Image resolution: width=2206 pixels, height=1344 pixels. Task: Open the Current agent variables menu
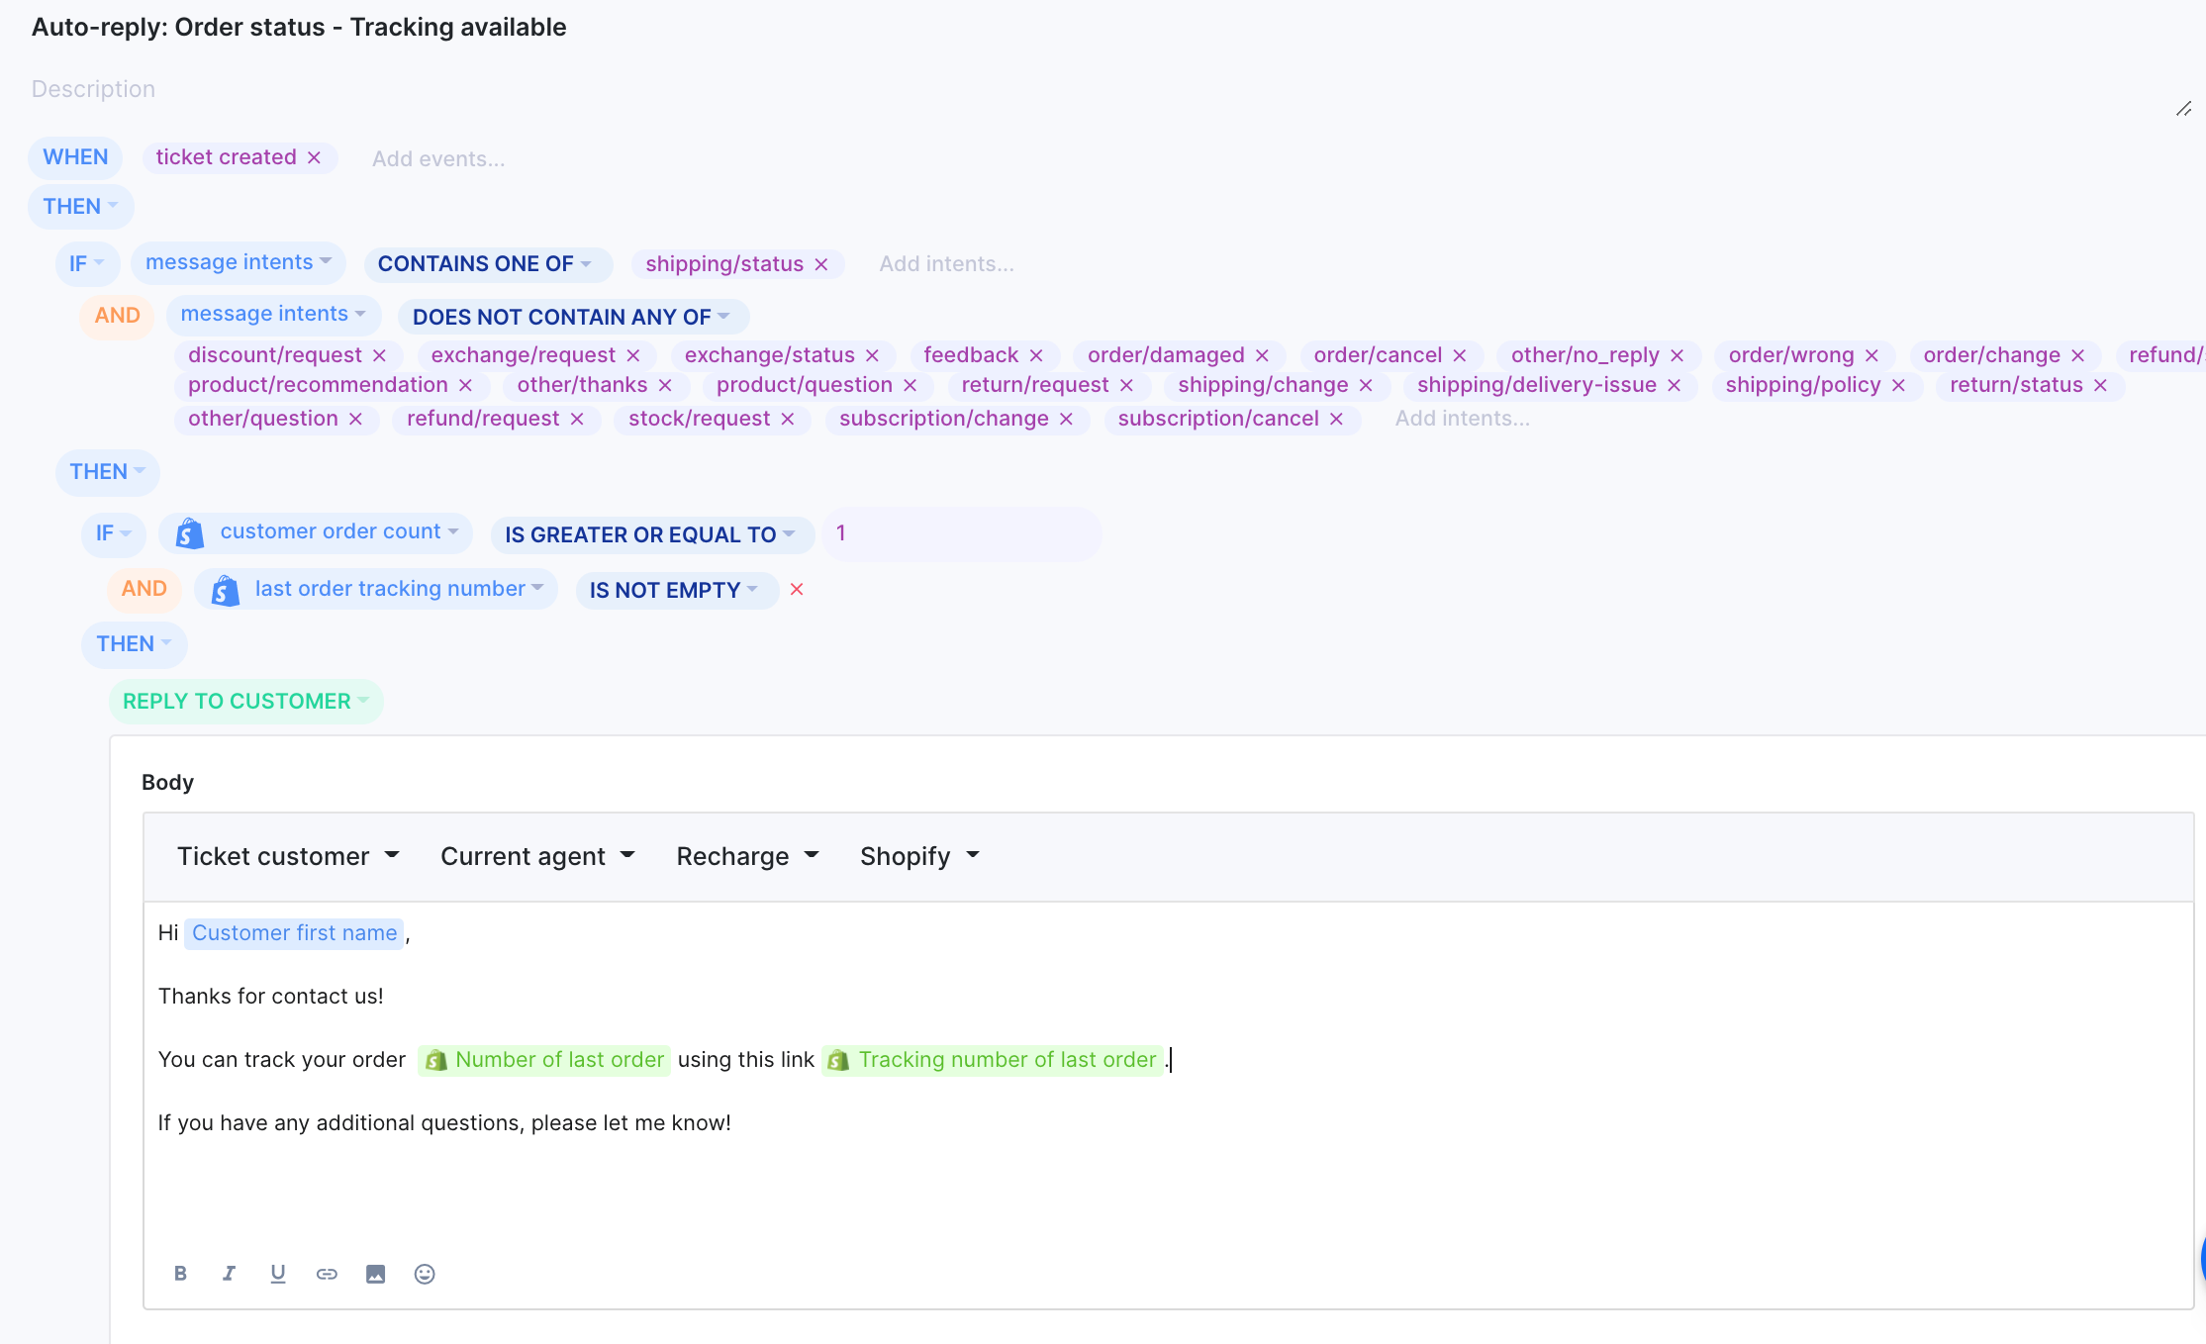click(537, 856)
